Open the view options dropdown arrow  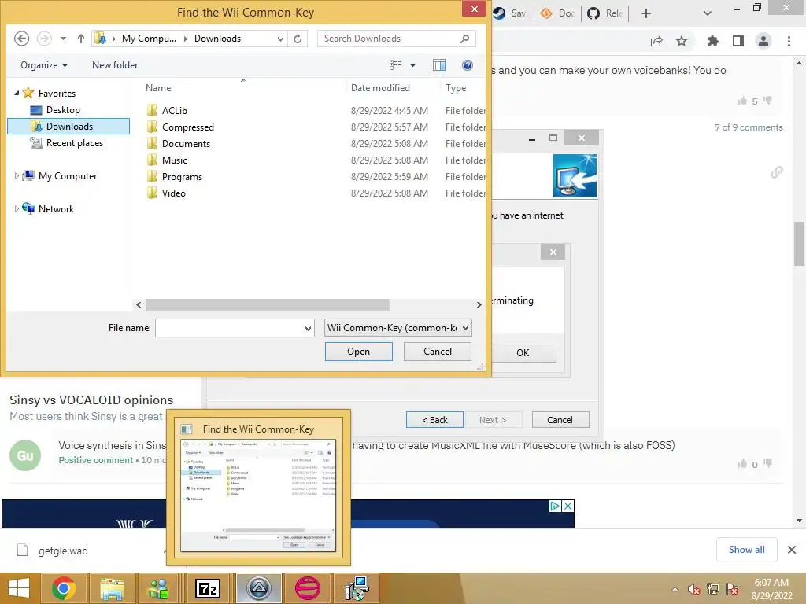coord(412,65)
